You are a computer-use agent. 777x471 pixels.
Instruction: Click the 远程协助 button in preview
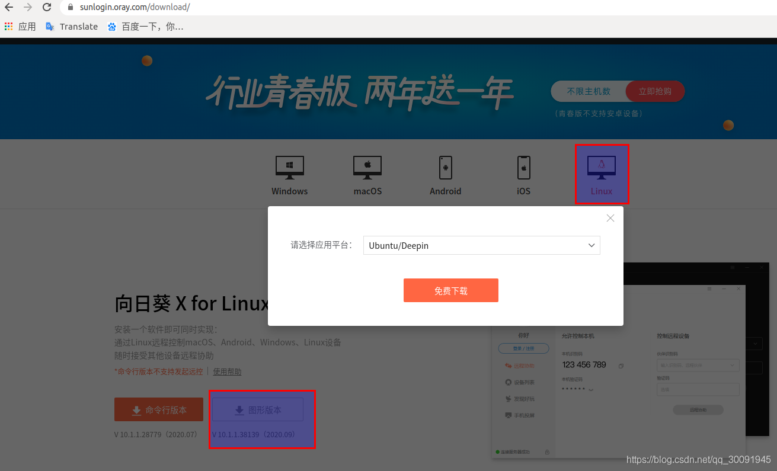[x=698, y=410]
